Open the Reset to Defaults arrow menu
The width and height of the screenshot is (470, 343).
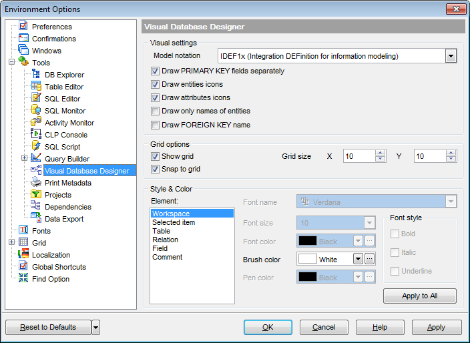coord(95,327)
